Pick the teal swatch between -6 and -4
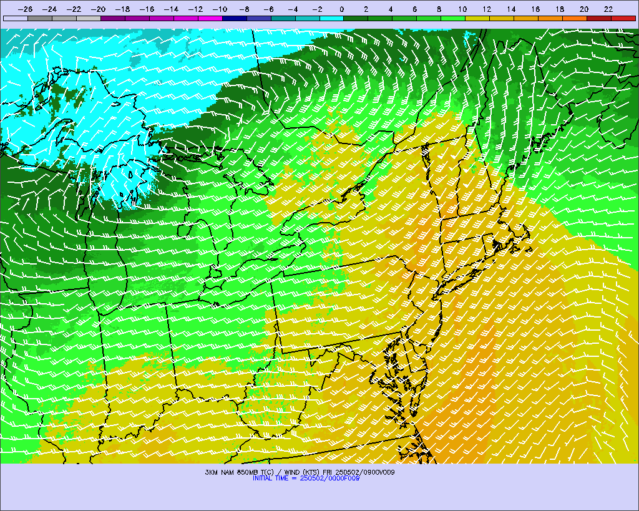The width and height of the screenshot is (639, 511). click(x=283, y=18)
